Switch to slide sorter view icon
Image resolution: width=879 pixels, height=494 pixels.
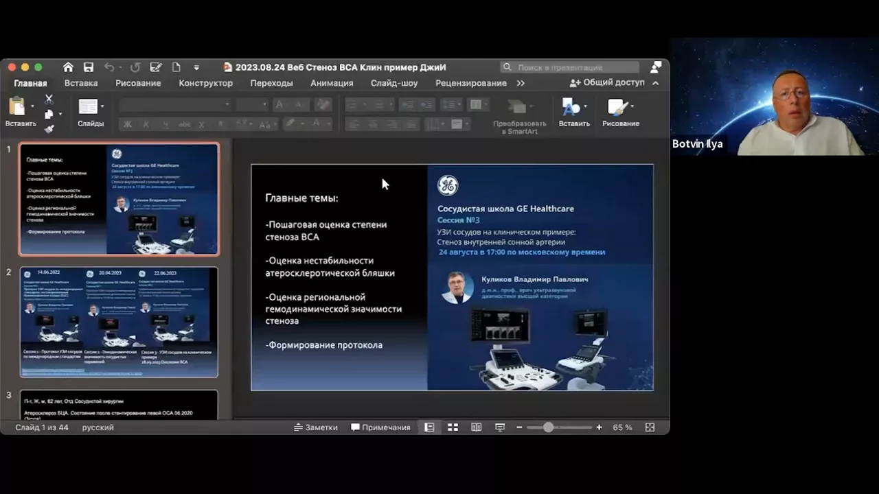tap(453, 427)
